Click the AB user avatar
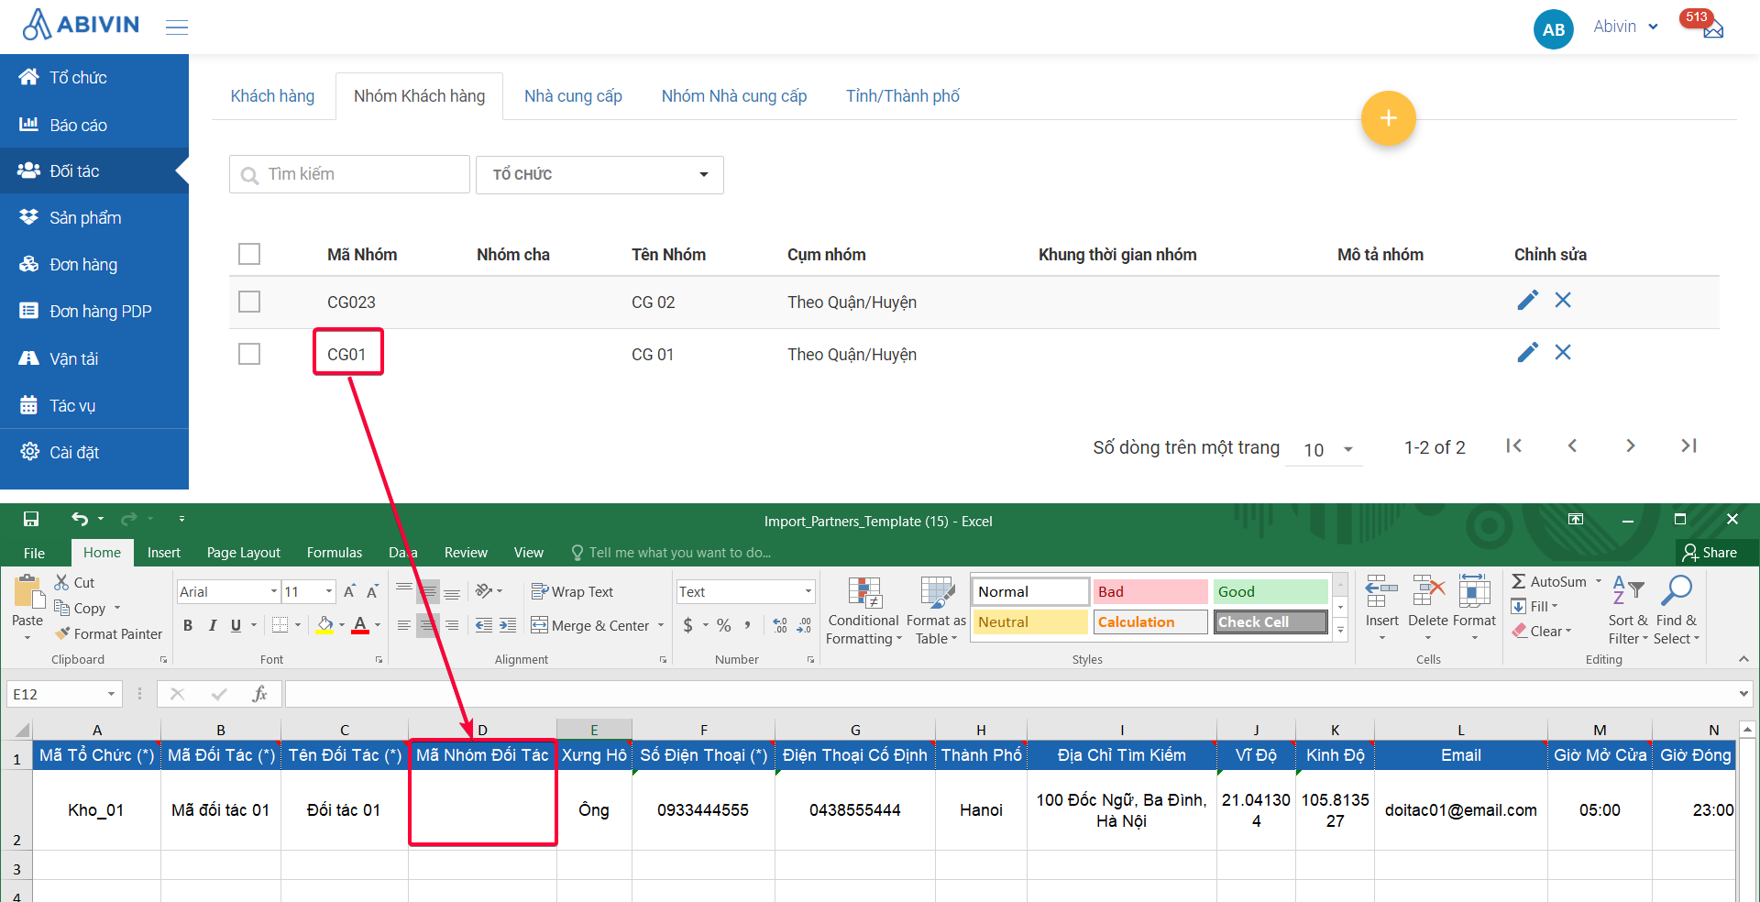 (x=1553, y=29)
